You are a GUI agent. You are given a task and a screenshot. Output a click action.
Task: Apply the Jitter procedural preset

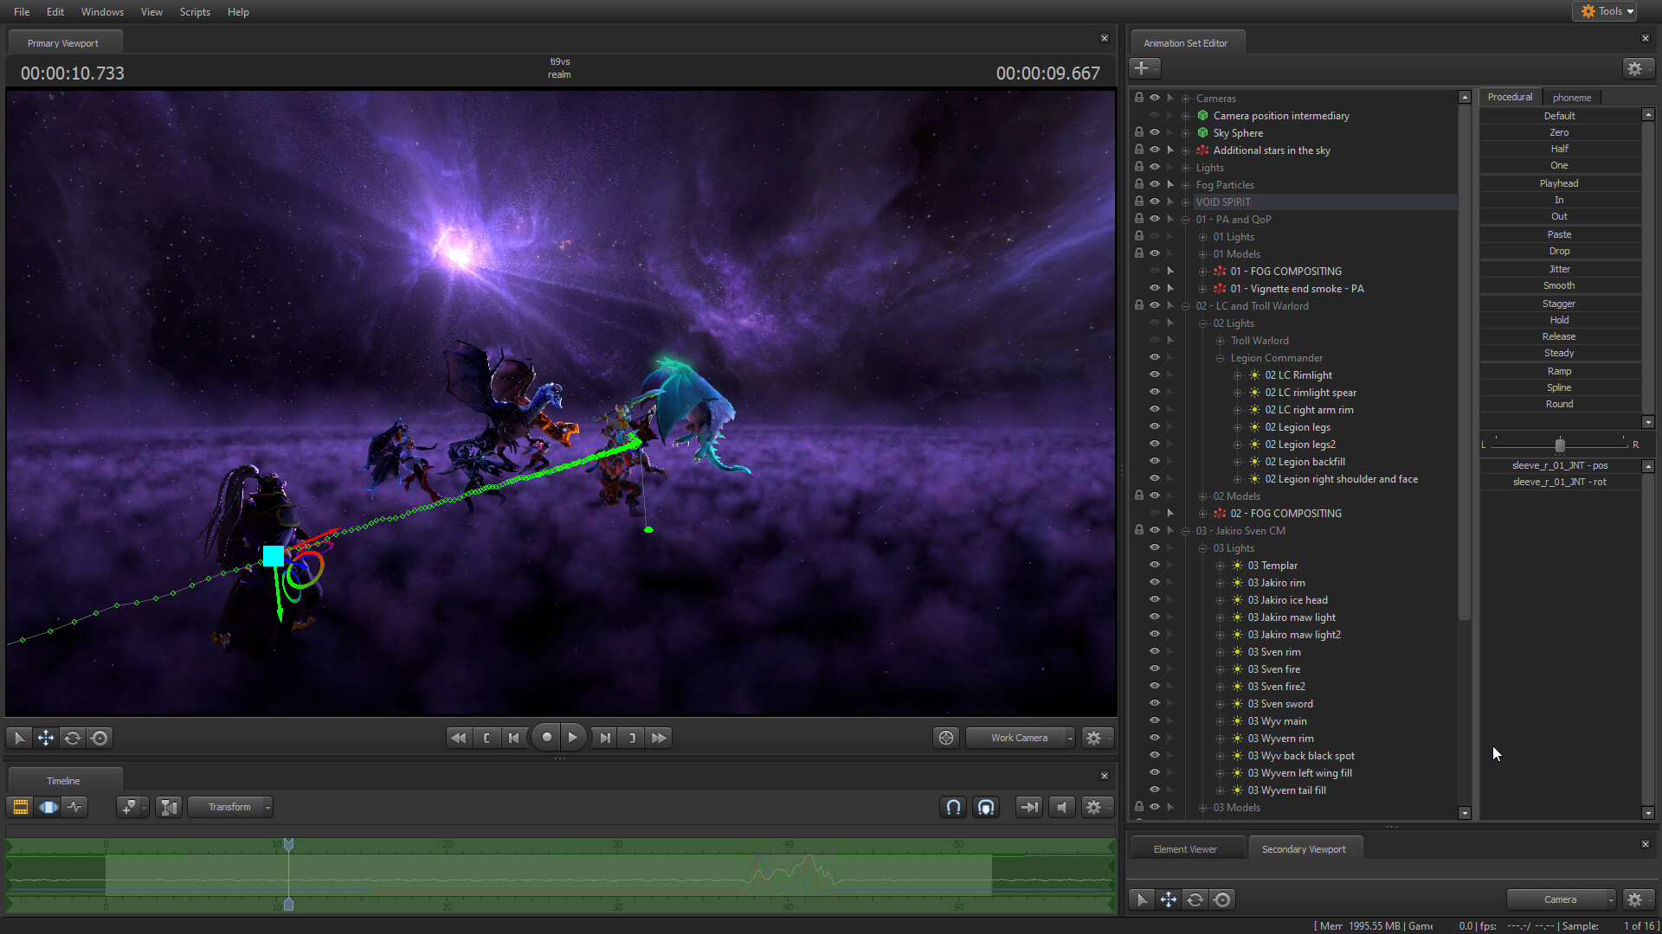click(x=1559, y=269)
